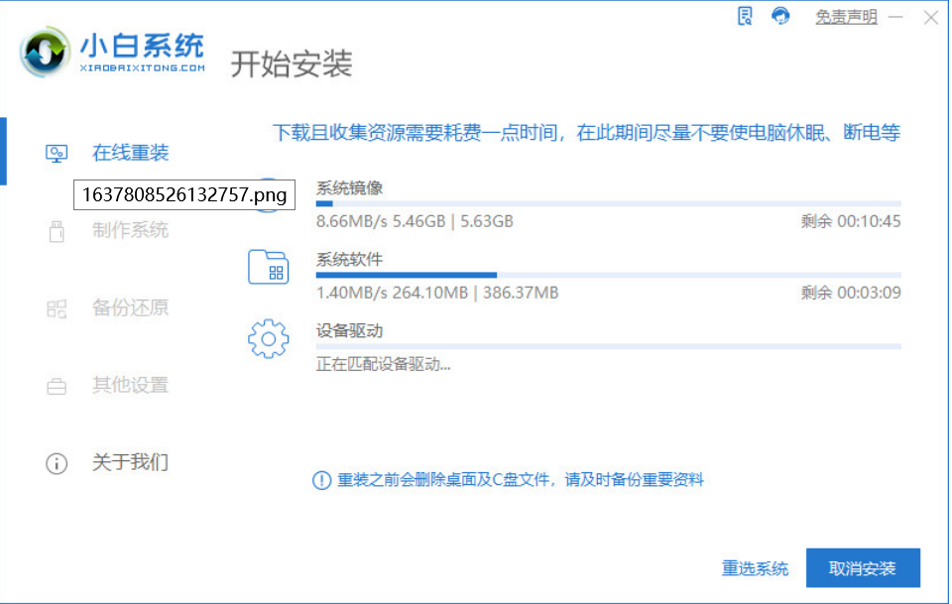
Task: Click the 正在匹配设备驱动... status text
Action: (x=383, y=364)
